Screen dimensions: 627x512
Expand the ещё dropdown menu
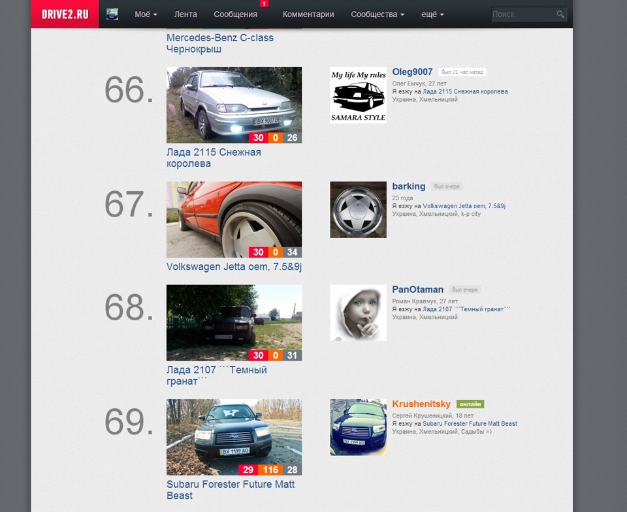[432, 14]
